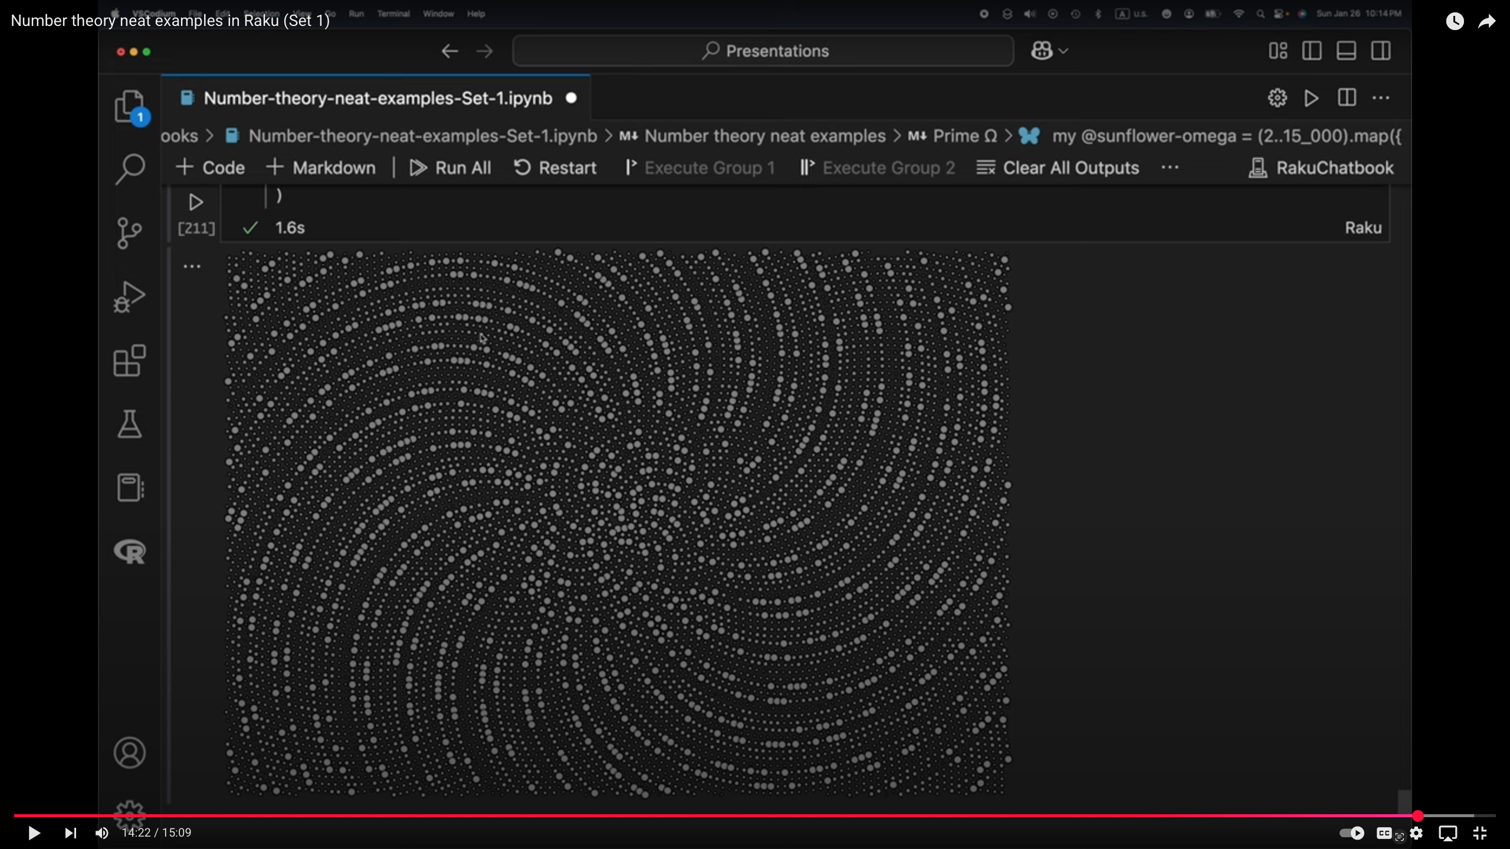This screenshot has width=1510, height=849.
Task: Add a new Markdown cell
Action: point(321,168)
